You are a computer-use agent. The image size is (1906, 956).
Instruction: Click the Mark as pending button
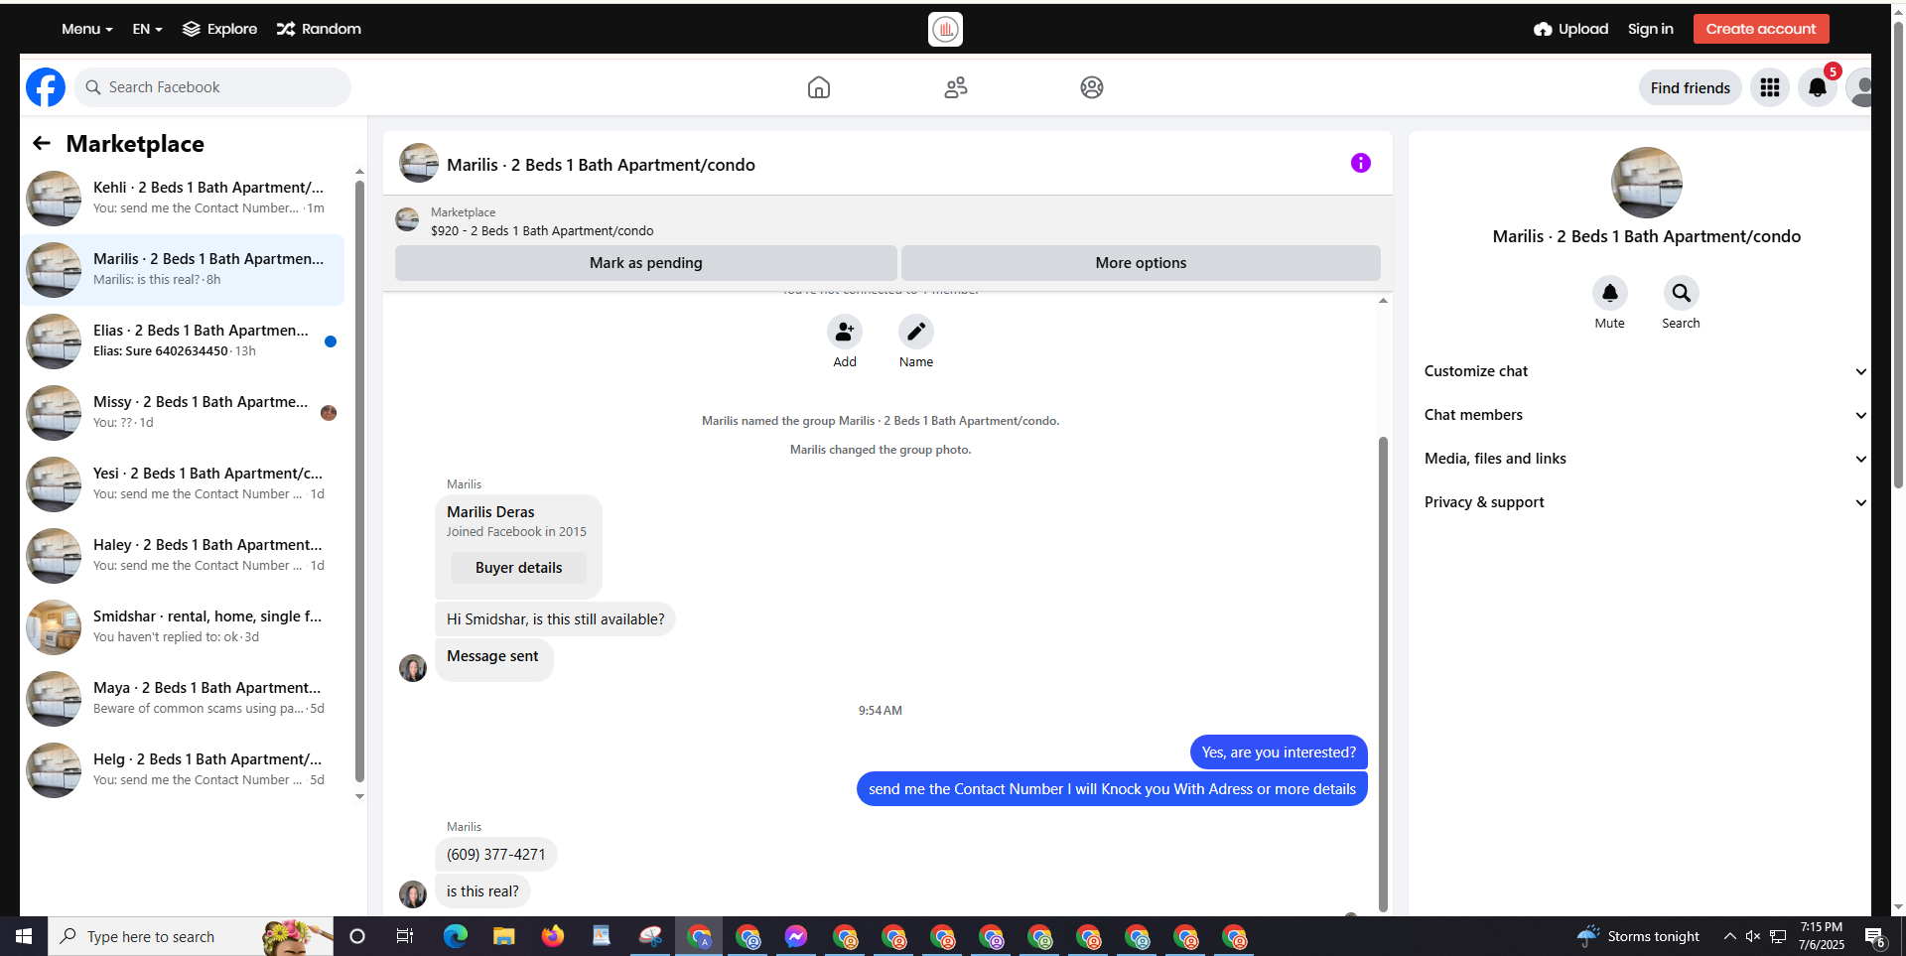coord(646,263)
